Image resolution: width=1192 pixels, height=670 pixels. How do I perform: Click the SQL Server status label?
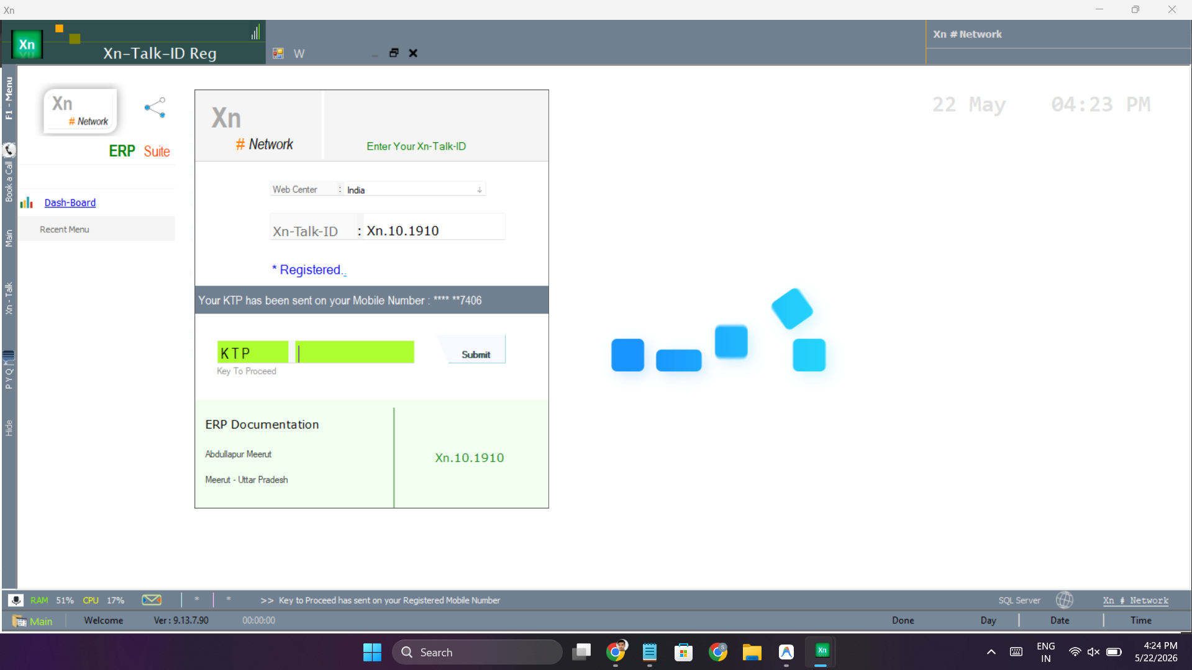click(x=1019, y=600)
